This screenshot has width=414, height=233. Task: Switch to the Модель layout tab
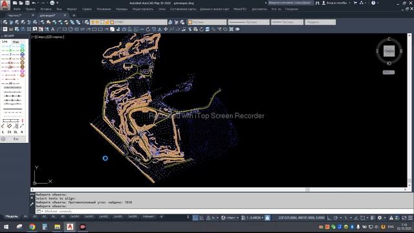coord(12,216)
